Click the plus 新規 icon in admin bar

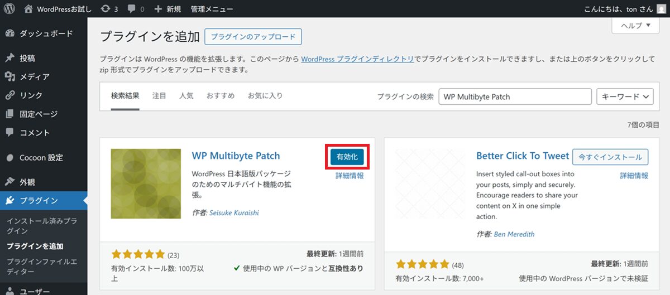[159, 9]
